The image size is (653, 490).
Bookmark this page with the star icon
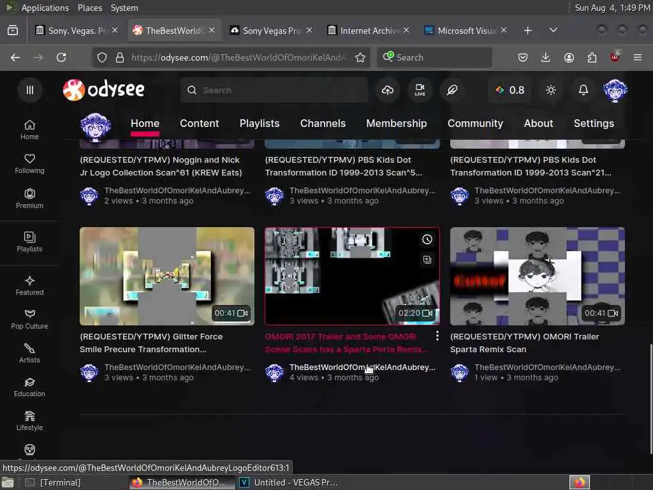[360, 57]
